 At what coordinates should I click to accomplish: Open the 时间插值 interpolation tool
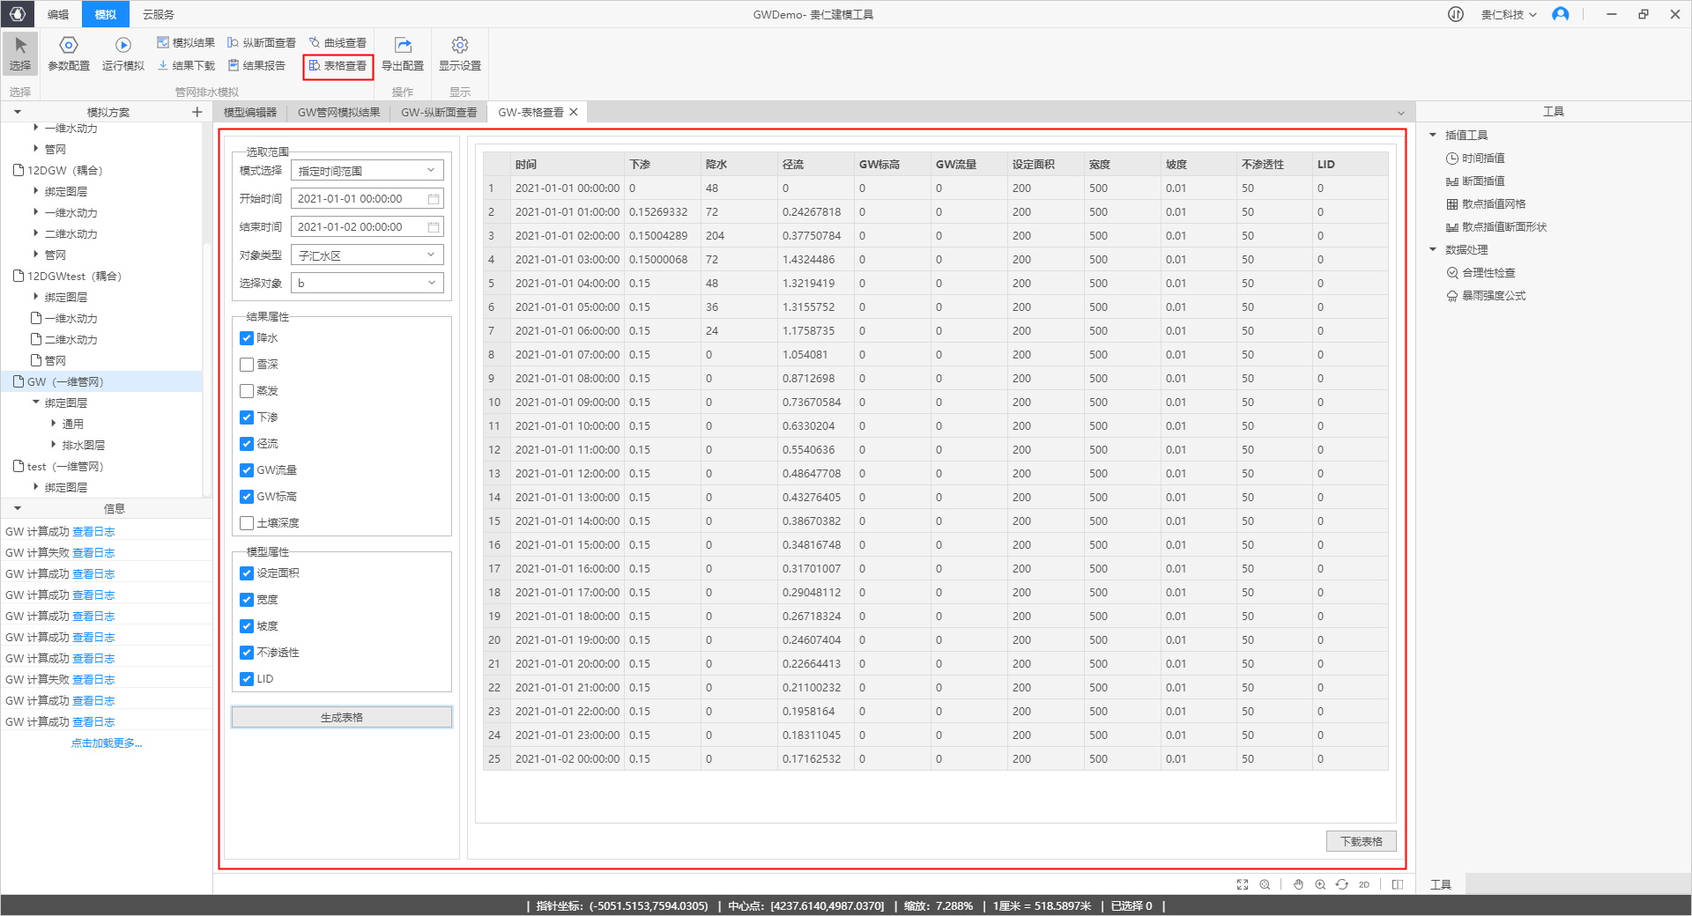tap(1482, 159)
